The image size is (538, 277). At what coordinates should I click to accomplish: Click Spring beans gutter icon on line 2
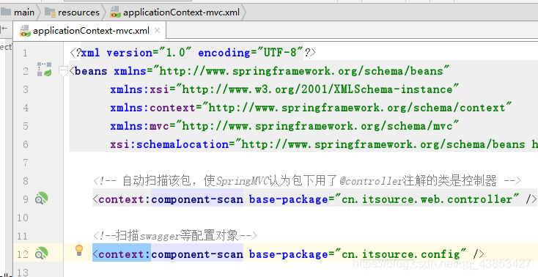(44, 70)
